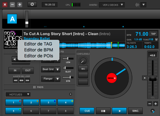The width and height of the screenshot is (160, 116).
Task: Click empty pad 8
Action: pyautogui.click(x=66, y=111)
